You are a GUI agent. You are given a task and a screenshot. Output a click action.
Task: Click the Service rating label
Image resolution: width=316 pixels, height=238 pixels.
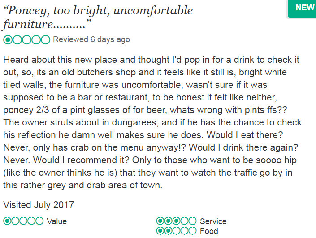click(x=213, y=221)
